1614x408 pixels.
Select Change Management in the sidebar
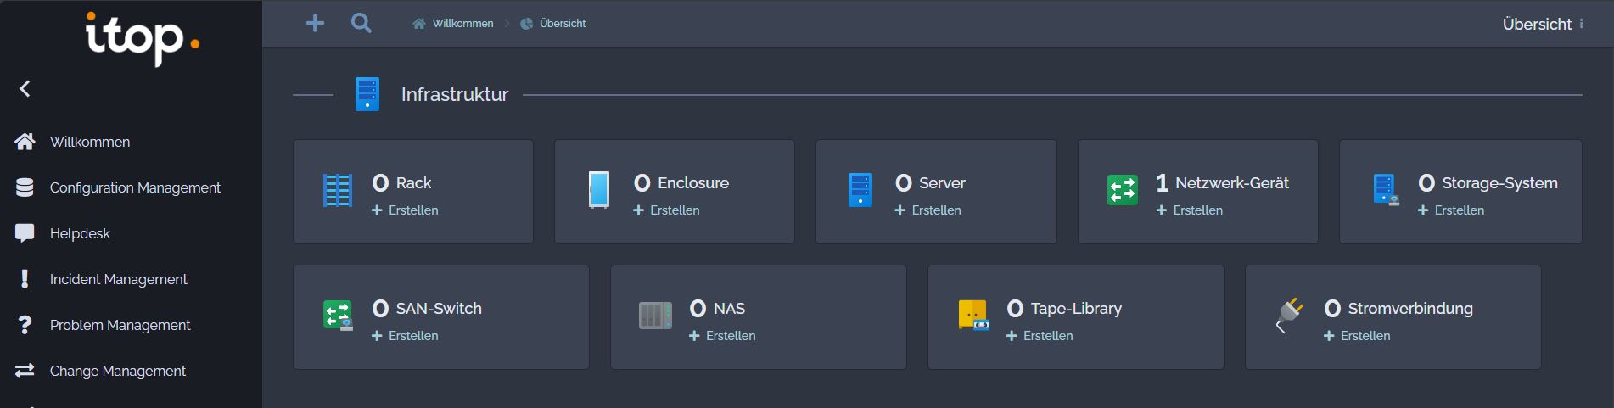[x=117, y=372]
